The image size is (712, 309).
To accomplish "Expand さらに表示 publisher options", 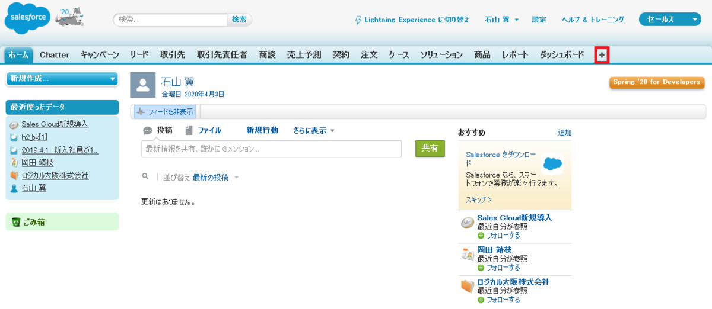I will point(314,131).
